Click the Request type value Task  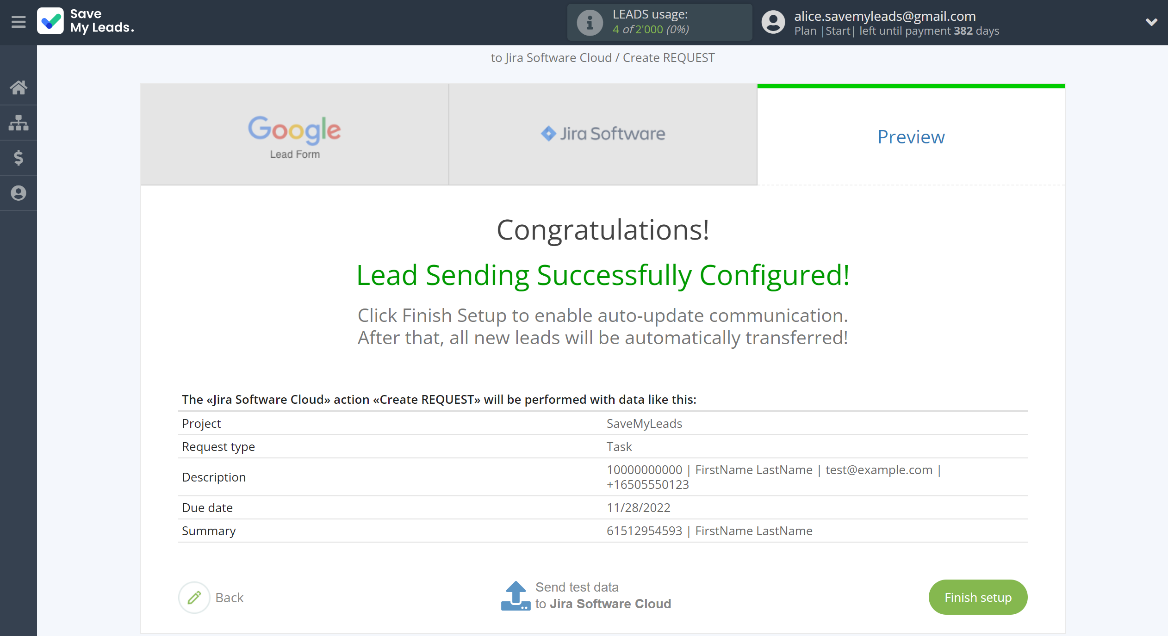(619, 446)
